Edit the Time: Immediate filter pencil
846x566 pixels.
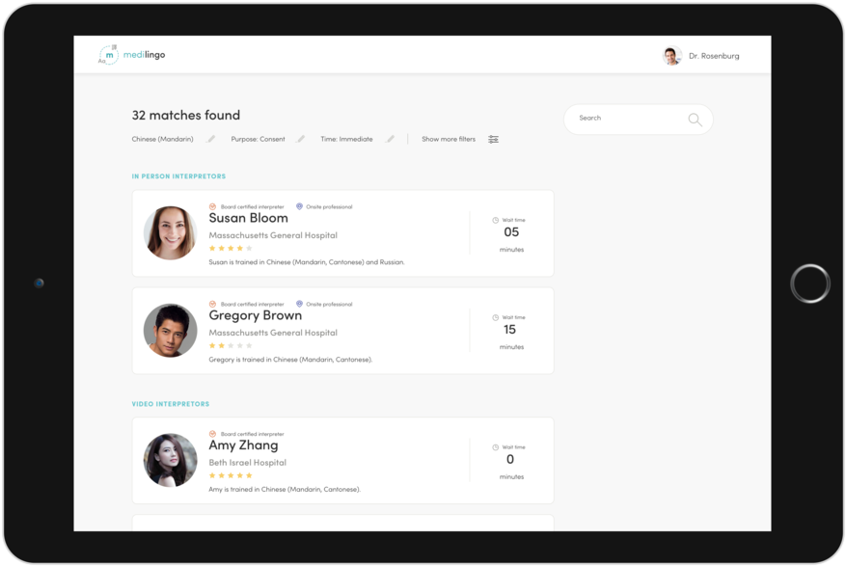point(391,140)
